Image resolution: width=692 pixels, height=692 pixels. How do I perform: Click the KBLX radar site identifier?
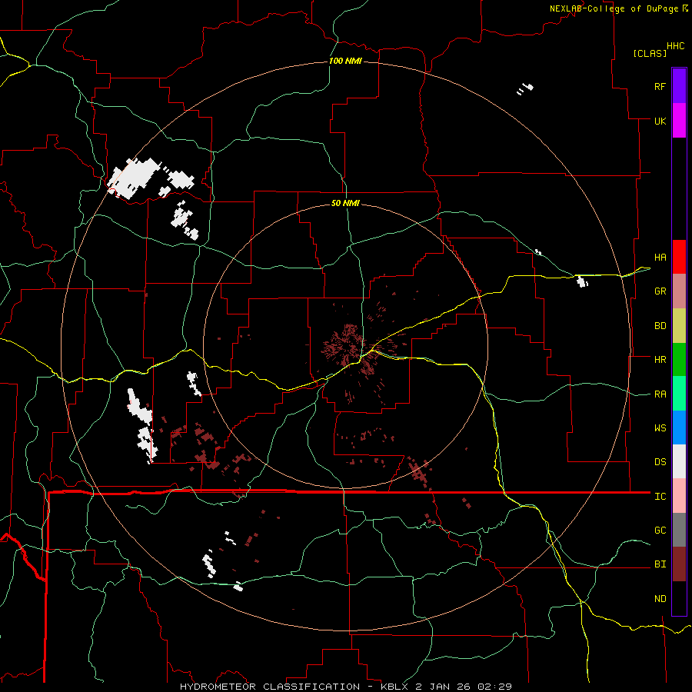pyautogui.click(x=395, y=687)
